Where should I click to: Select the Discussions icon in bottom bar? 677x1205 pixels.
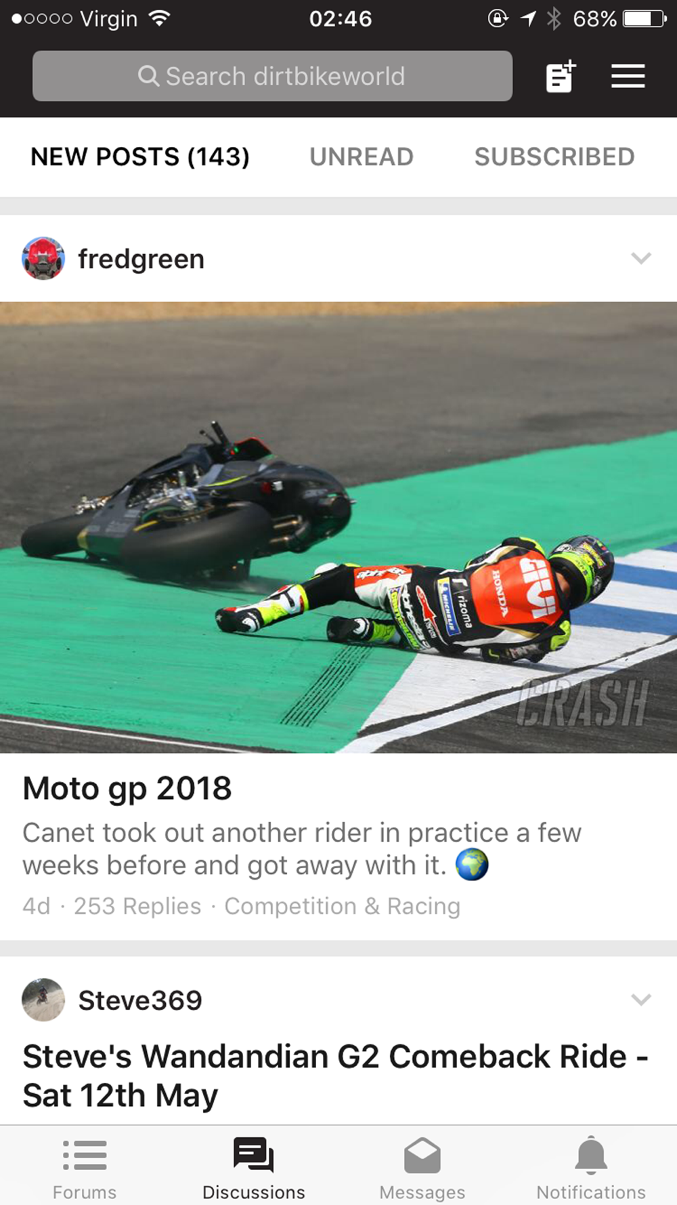254,1155
